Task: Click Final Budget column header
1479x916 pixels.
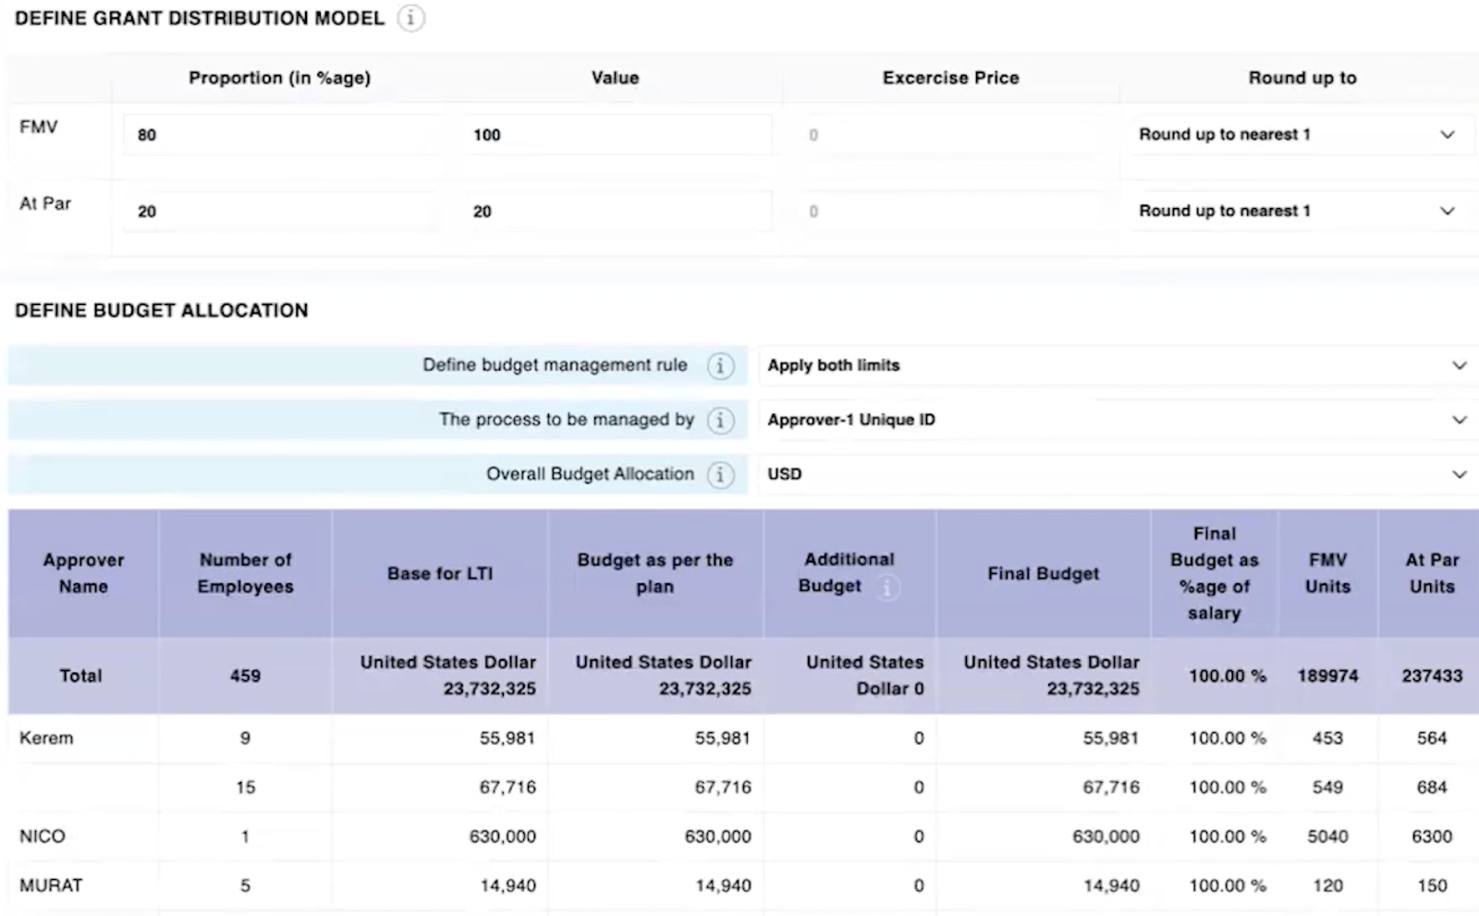Action: (x=1044, y=573)
